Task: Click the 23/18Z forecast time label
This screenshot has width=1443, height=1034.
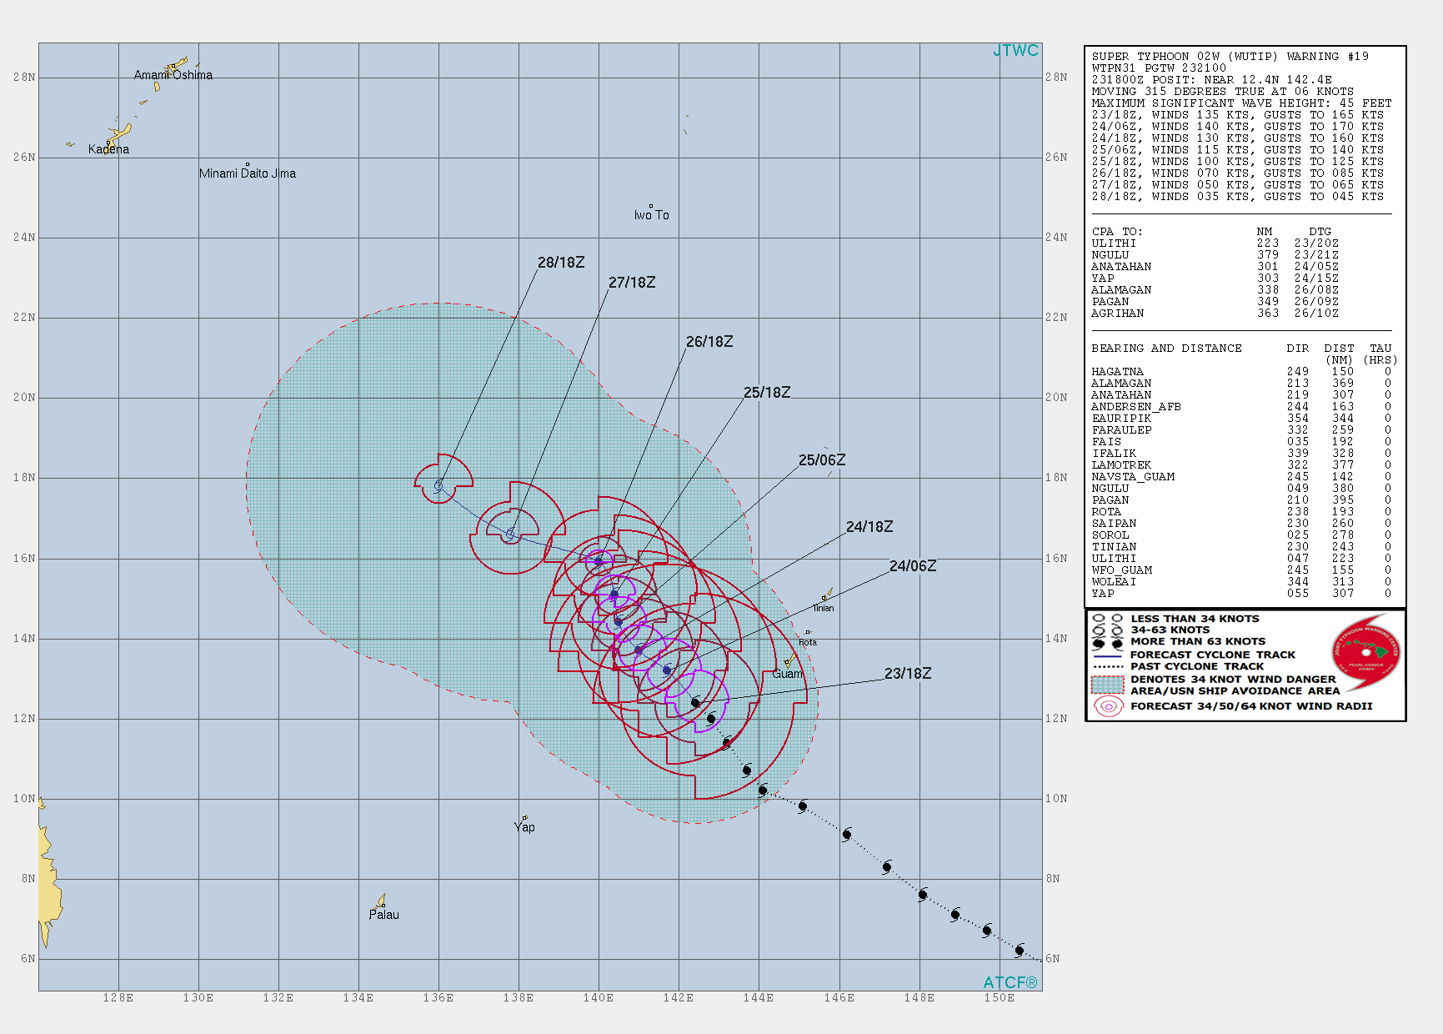Action: pyautogui.click(x=907, y=674)
